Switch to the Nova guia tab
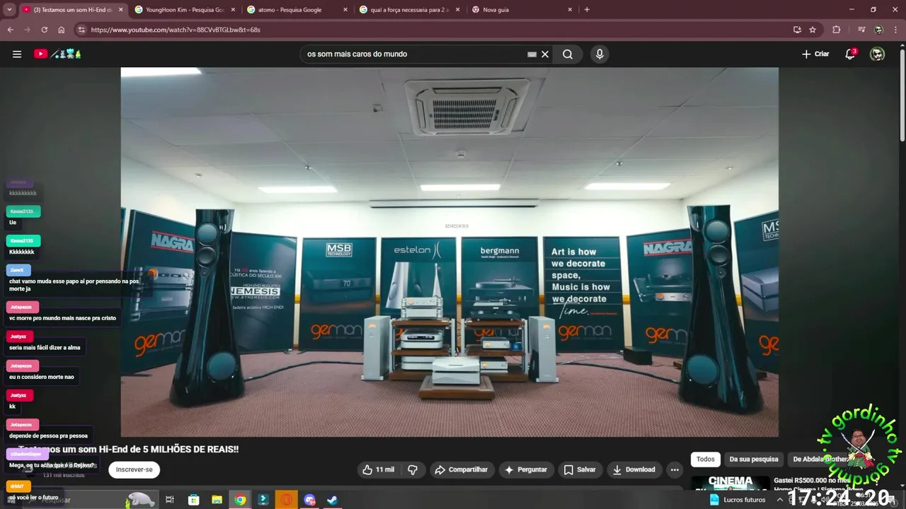 click(x=522, y=10)
